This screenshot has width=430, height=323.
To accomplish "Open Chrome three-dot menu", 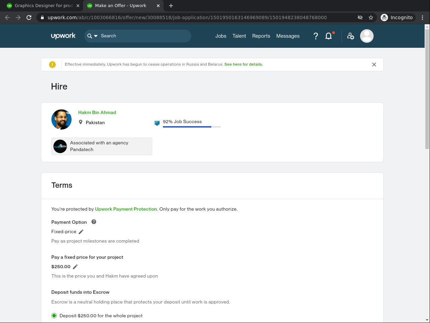I will point(422,17).
